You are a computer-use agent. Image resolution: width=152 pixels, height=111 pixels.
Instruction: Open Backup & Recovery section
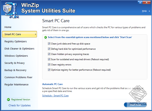pos(15,70)
